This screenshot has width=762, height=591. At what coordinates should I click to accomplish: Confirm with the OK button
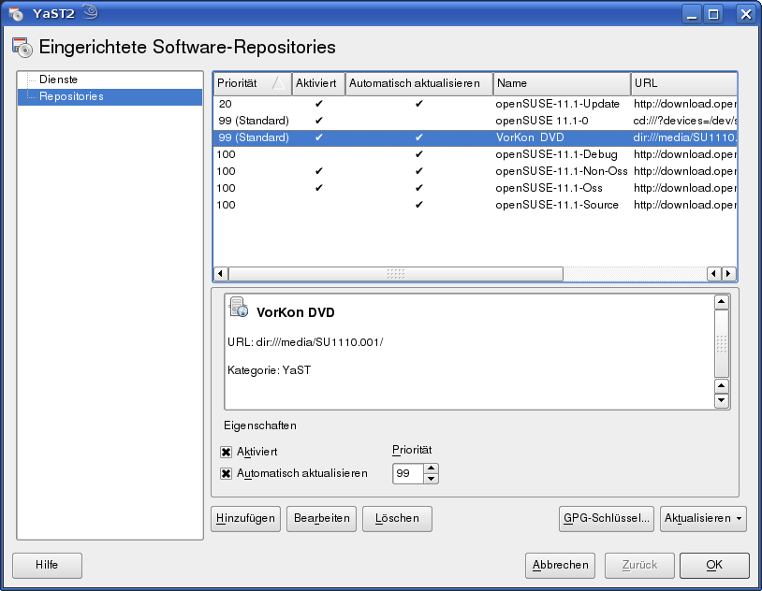pos(714,565)
